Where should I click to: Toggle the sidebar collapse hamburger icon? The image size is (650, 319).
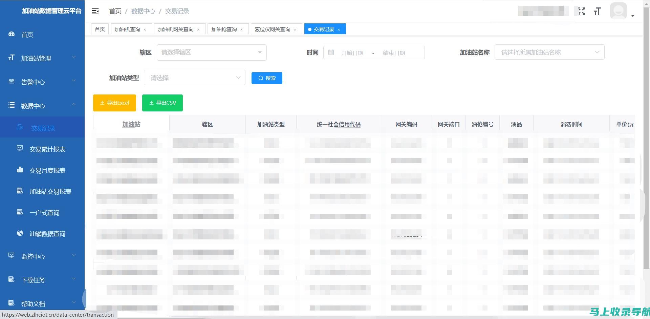[x=95, y=12]
